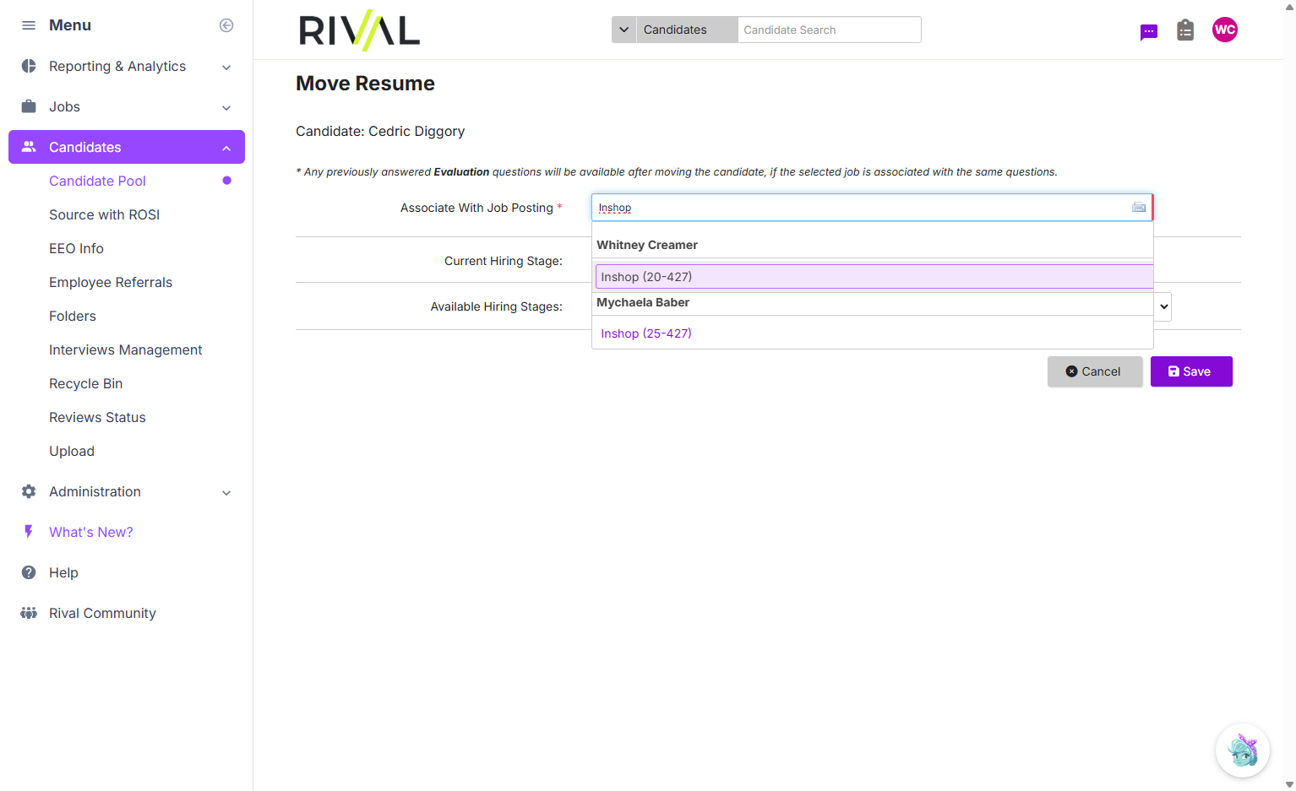Image resolution: width=1296 pixels, height=791 pixels.
Task: Expand the Administration menu chevron
Action: [226, 492]
